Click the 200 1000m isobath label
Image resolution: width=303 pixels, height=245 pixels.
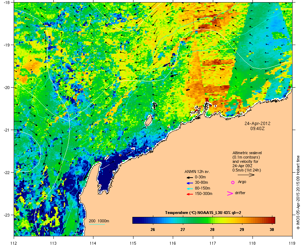coord(99,221)
